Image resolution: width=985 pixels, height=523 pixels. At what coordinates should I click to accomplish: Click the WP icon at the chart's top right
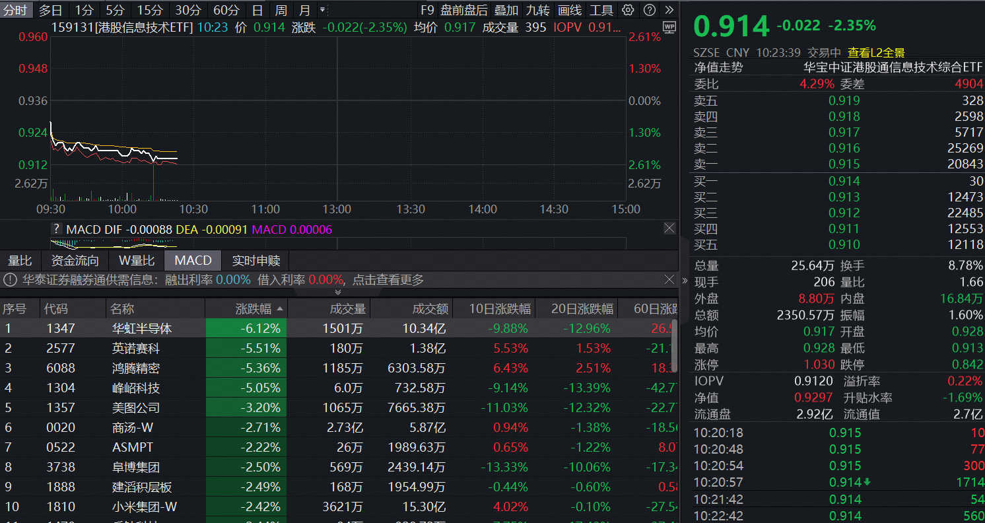669,26
